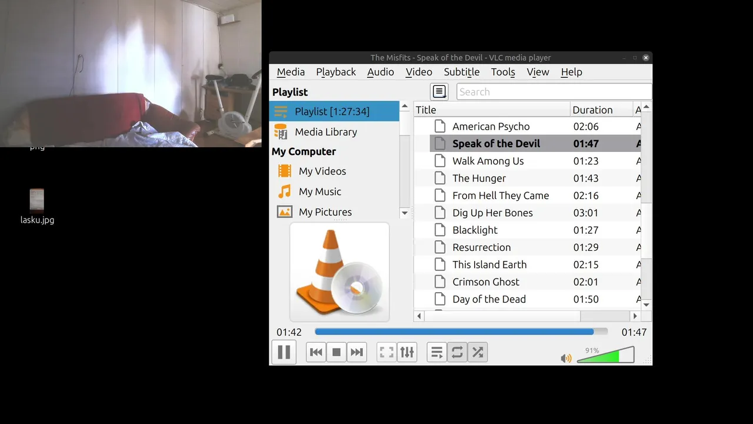Click the My Videos film icon

285,171
